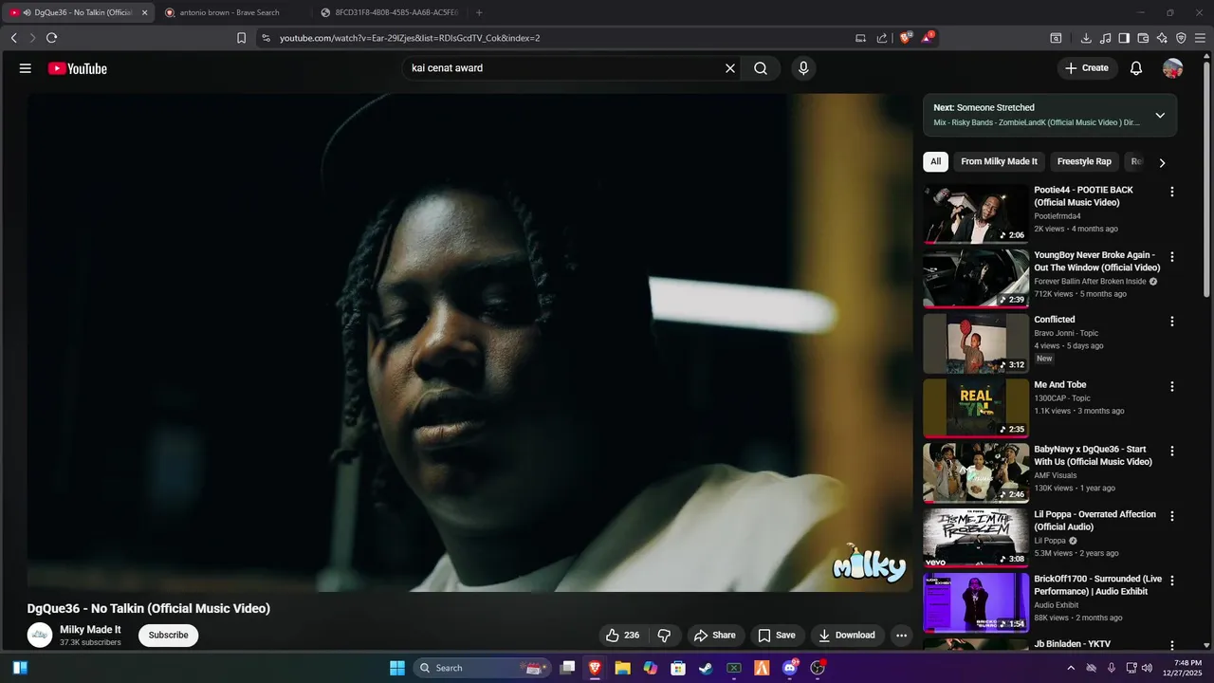Viewport: 1214px width, 683px height.
Task: Open browser downloads icon
Action: tap(1086, 38)
